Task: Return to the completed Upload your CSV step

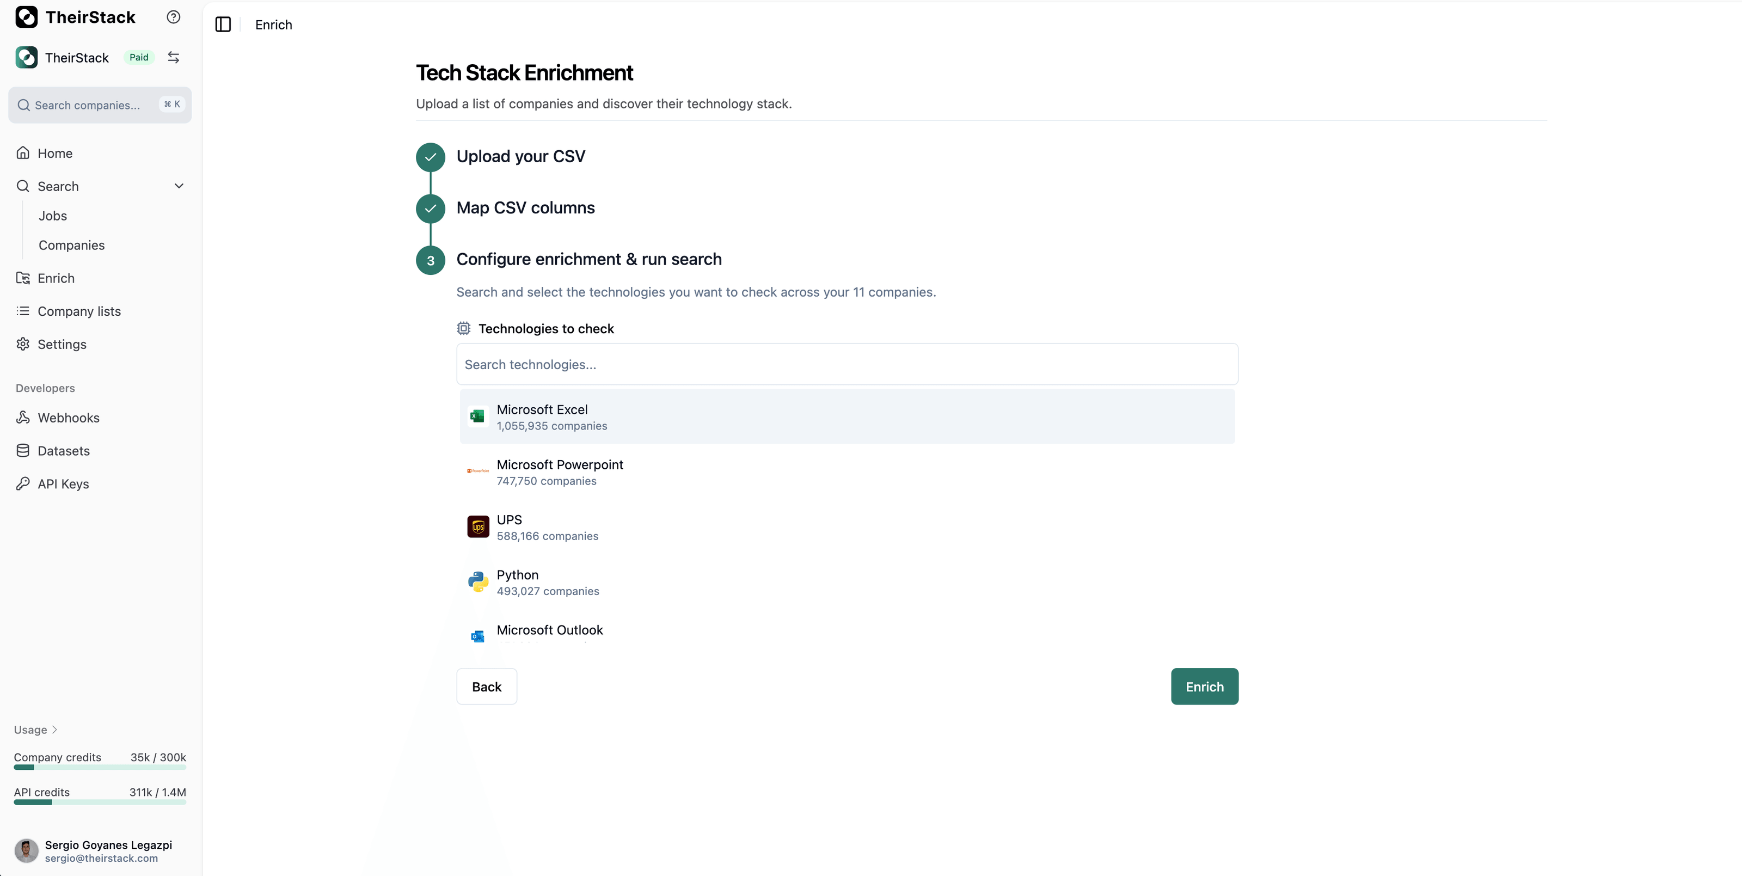Action: (x=520, y=156)
